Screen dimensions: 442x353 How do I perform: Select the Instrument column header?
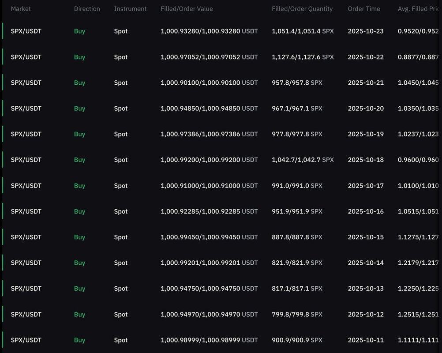point(130,9)
